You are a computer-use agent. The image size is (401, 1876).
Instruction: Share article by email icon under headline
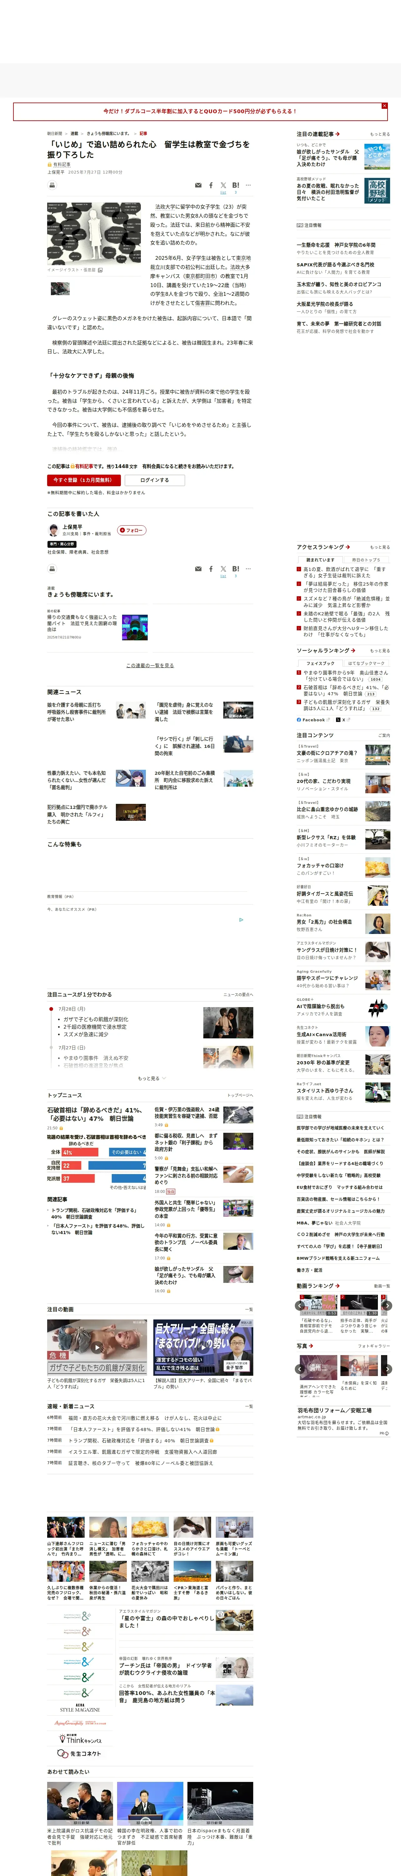[x=198, y=185]
